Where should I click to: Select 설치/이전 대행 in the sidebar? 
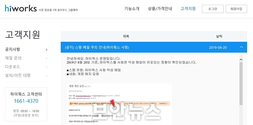pos(18,75)
